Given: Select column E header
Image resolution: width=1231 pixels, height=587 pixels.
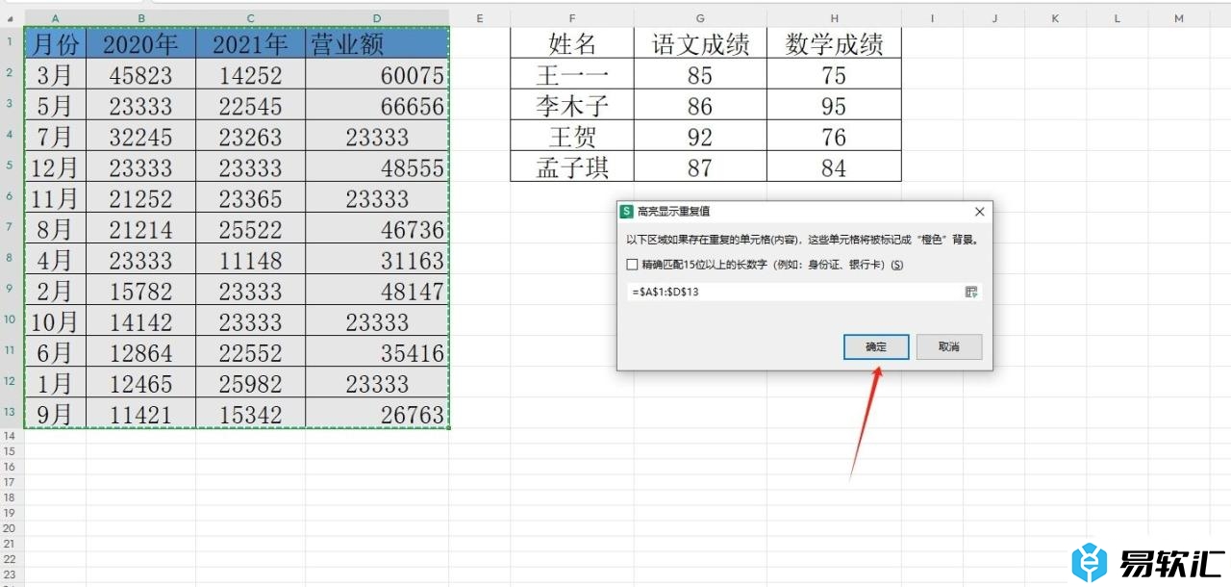Looking at the screenshot, I should point(480,19).
